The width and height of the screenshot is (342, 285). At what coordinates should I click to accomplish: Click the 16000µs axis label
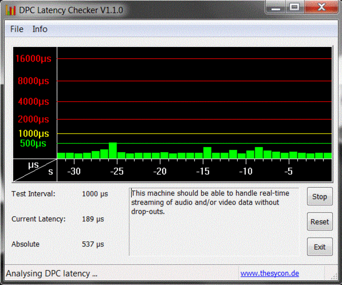click(x=33, y=58)
